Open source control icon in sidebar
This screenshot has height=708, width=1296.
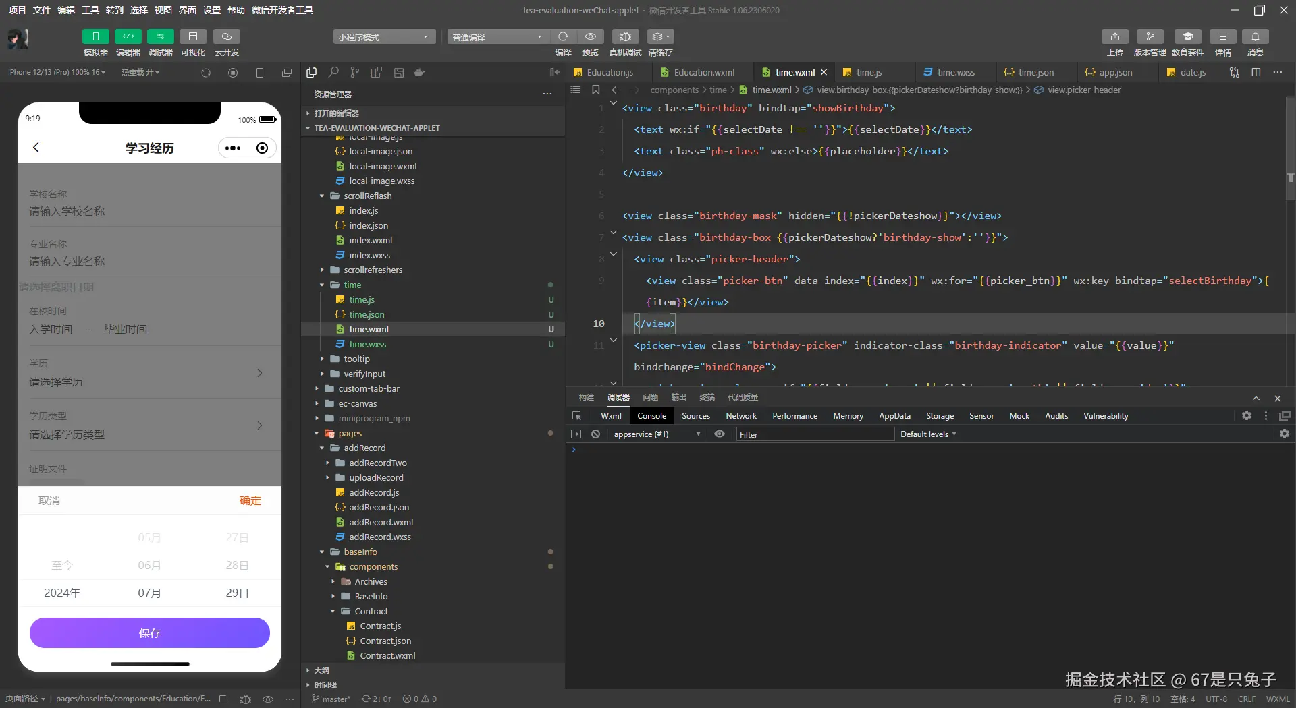coord(355,72)
